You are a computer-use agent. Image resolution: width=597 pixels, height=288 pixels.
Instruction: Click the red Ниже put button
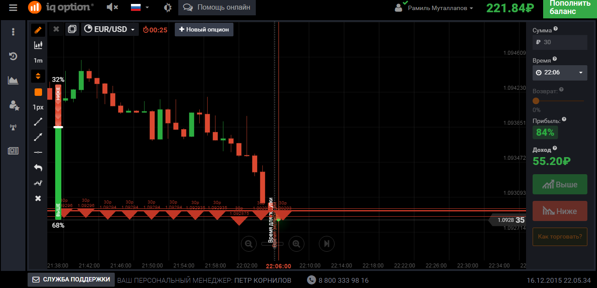[x=560, y=211]
